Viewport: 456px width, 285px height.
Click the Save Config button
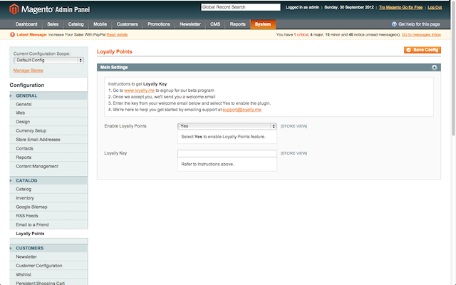pos(423,50)
